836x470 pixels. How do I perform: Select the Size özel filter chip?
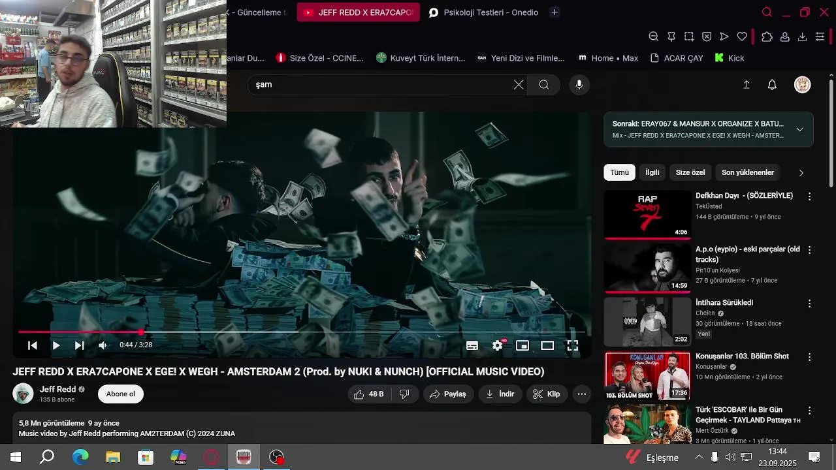[690, 172]
